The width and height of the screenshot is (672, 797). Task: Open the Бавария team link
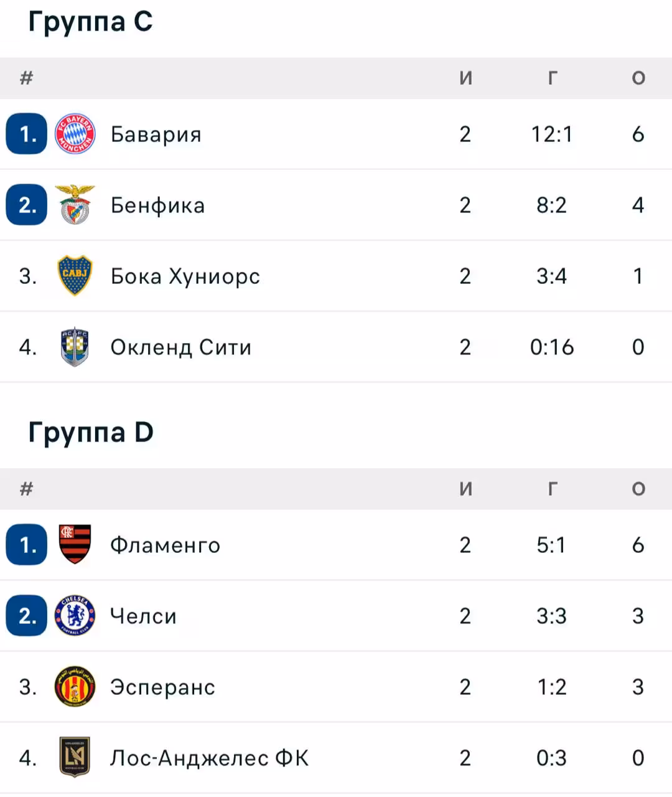[156, 134]
